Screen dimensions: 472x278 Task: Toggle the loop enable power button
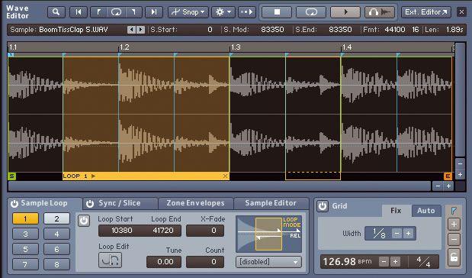point(84,221)
